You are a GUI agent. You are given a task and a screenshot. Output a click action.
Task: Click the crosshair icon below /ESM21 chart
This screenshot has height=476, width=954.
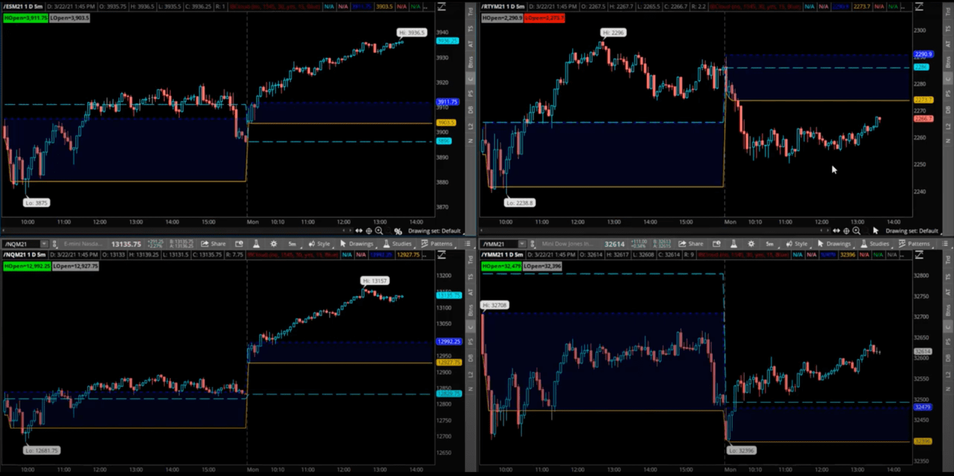pyautogui.click(x=368, y=231)
